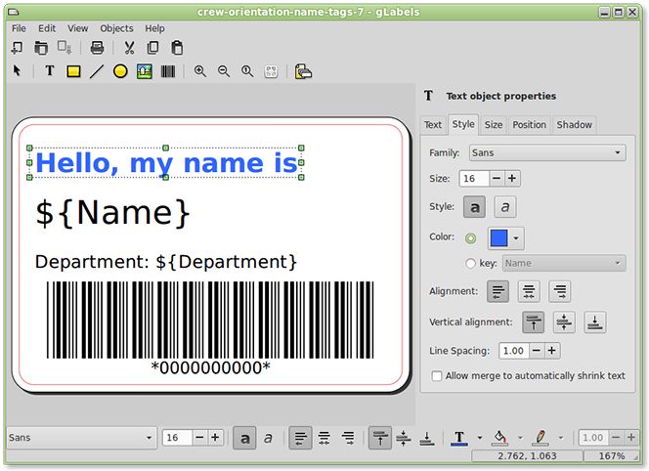The width and height of the screenshot is (649, 471).
Task: Decrease Line Spacing with minus button
Action: click(537, 351)
